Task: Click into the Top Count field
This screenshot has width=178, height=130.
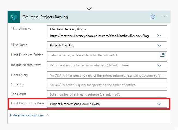Action: (107, 94)
